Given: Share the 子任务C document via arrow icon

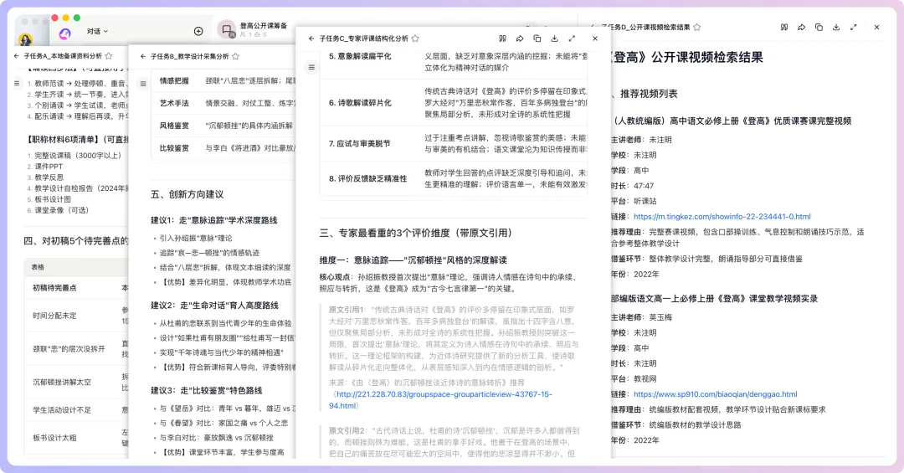Looking at the screenshot, I should [x=520, y=39].
